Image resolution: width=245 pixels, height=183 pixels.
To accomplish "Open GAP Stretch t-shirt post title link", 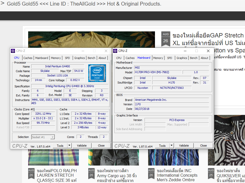I will [x=208, y=43].
